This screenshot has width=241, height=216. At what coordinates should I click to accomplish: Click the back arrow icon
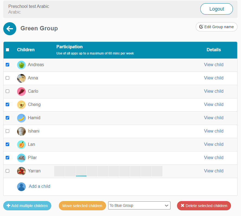pos(10,29)
